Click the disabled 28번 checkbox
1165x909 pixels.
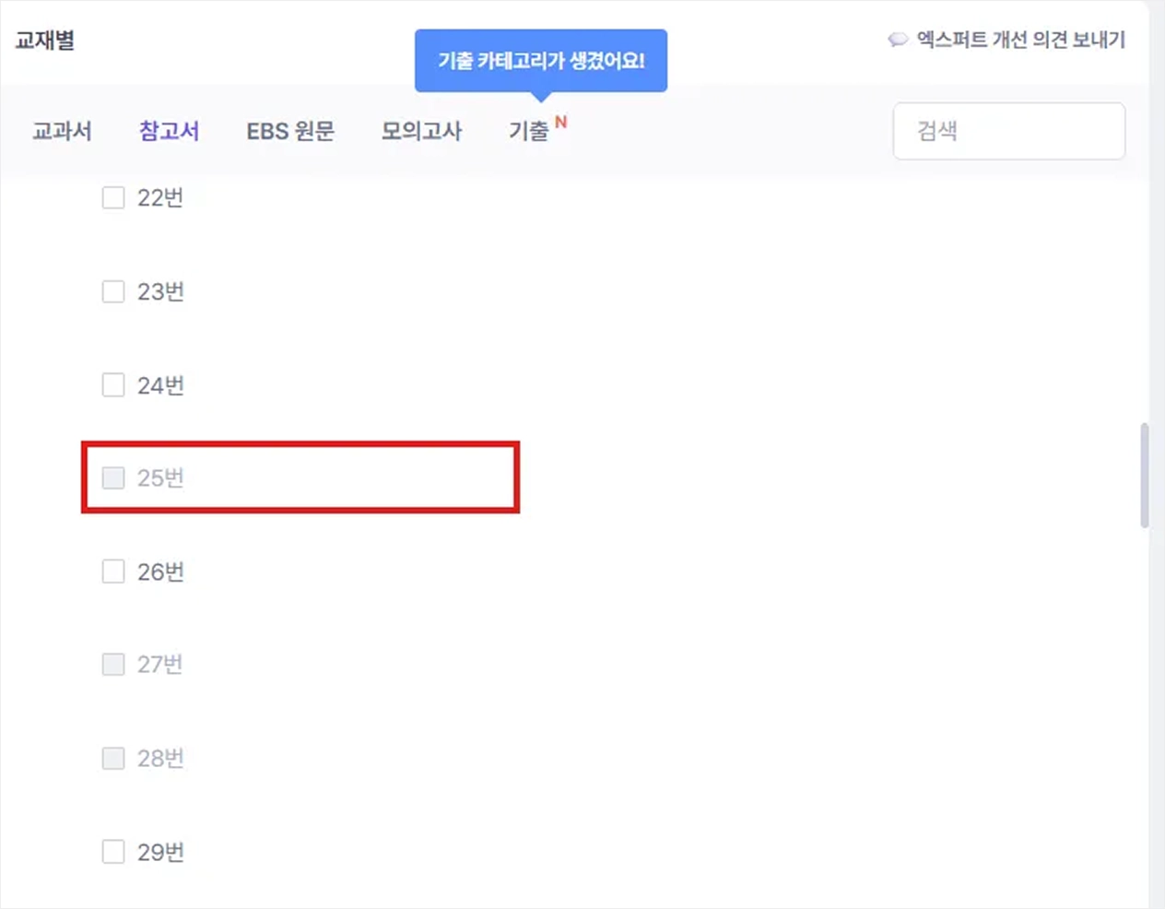pyautogui.click(x=113, y=758)
